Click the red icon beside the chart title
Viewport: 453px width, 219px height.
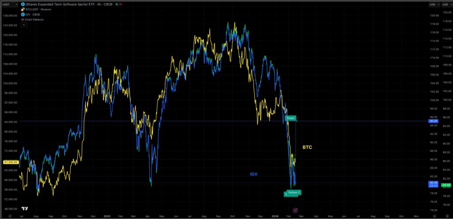coord(120,4)
